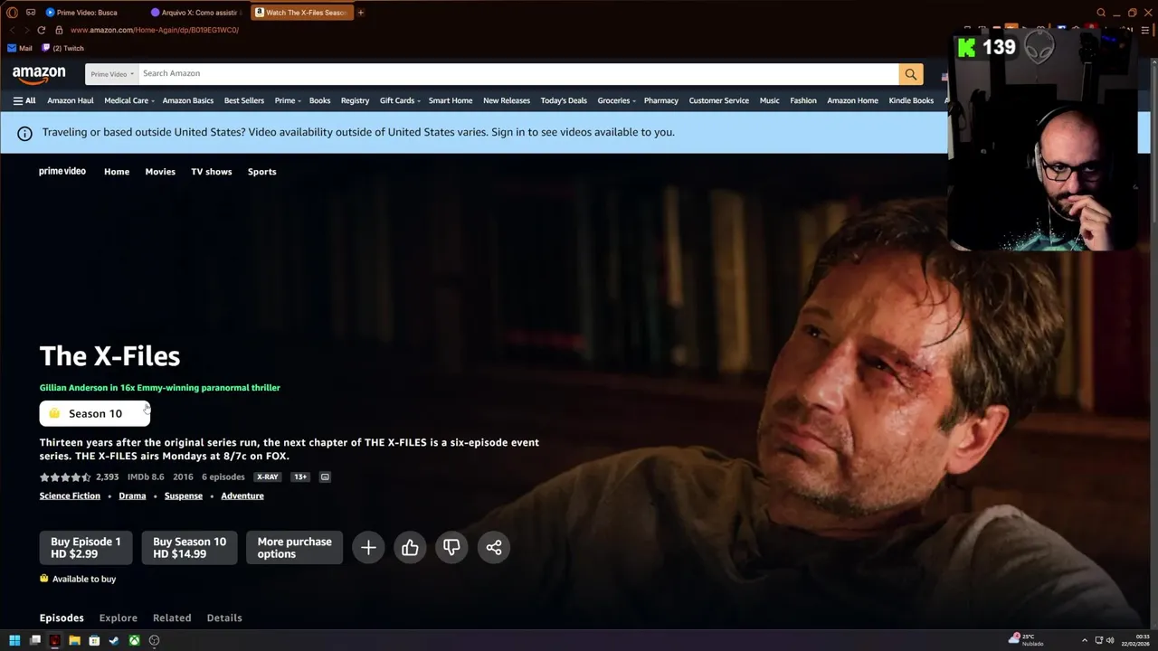Click the browser address bar URL
Viewport: 1158px width, 651px height.
155,30
